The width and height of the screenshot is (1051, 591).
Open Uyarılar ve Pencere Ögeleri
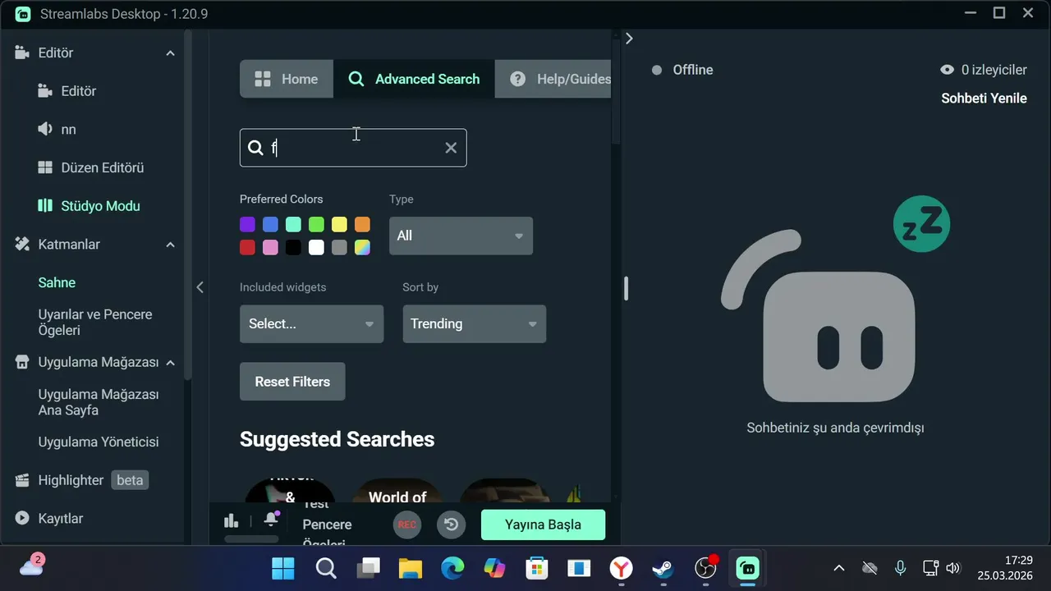[95, 322]
